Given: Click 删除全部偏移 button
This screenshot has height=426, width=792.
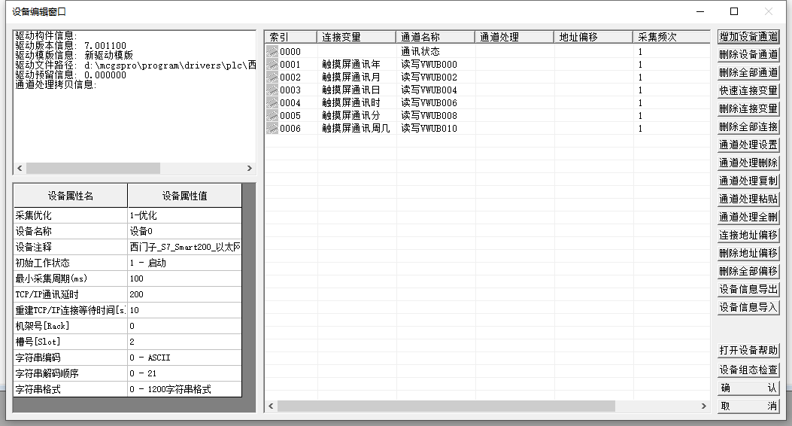Looking at the screenshot, I should (x=748, y=272).
